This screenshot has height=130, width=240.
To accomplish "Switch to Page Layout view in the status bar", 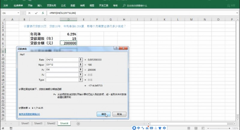I will (196, 128).
